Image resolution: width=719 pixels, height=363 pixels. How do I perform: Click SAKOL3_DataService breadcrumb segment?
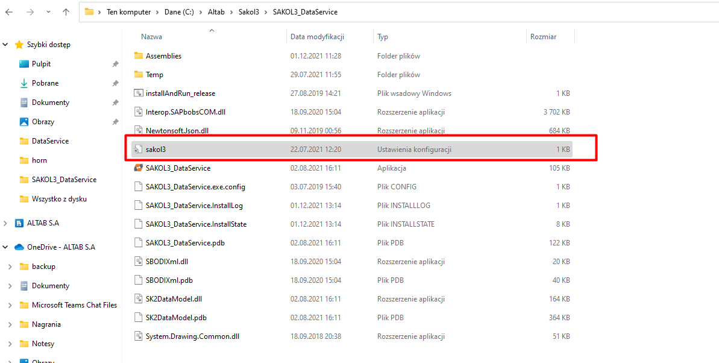(x=305, y=12)
